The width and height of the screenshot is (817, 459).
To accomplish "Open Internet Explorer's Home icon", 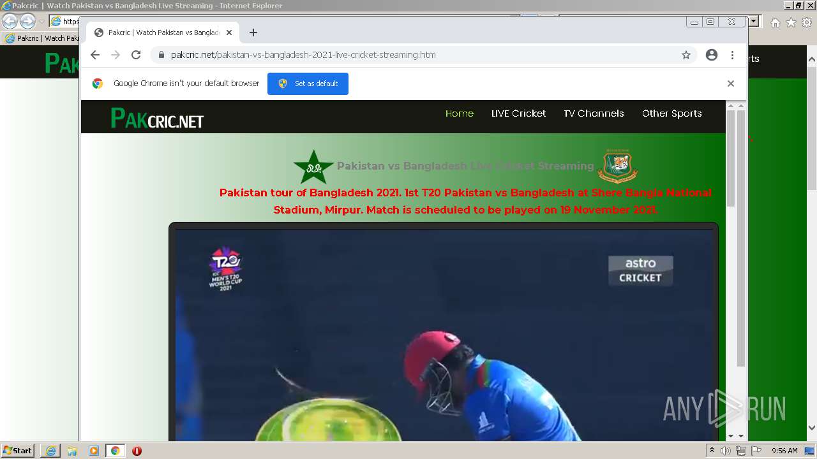I will [x=775, y=22].
